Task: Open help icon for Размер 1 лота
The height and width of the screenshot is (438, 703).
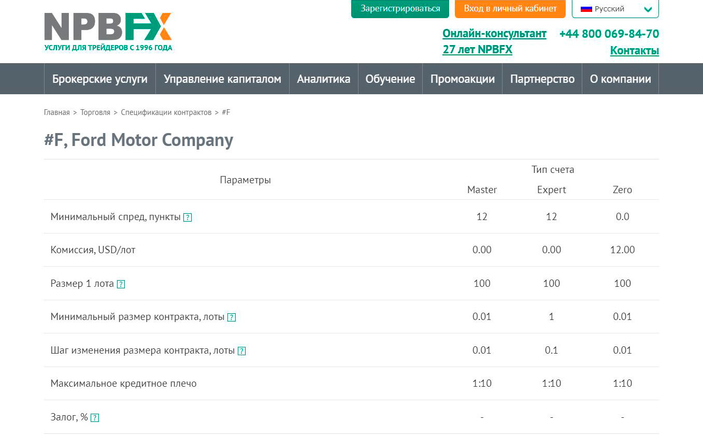Action: (121, 284)
